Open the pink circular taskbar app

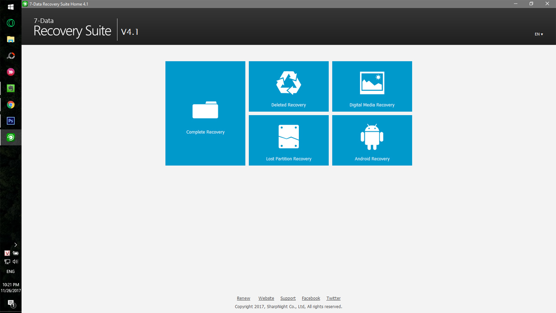point(11,72)
